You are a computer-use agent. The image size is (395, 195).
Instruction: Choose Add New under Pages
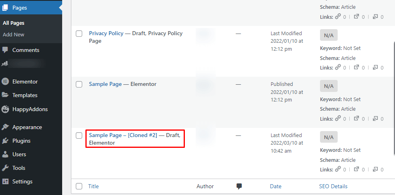coord(14,35)
